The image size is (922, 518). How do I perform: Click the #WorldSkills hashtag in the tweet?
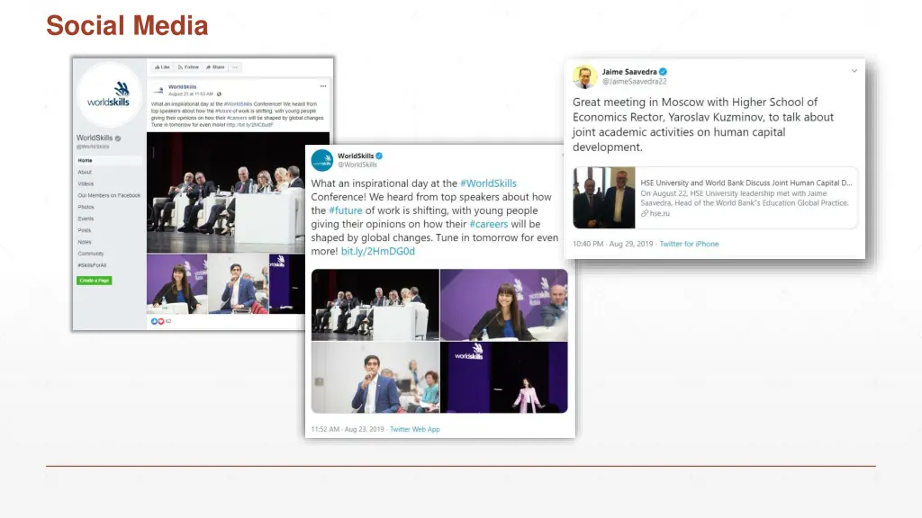[488, 183]
